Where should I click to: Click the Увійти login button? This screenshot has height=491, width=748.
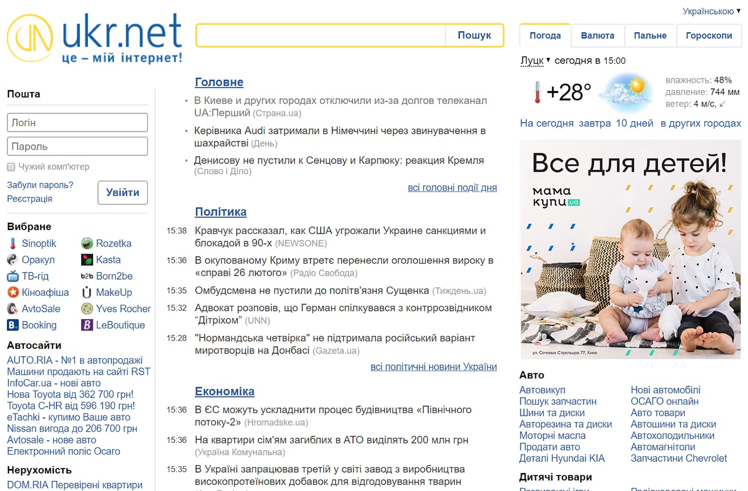(123, 193)
